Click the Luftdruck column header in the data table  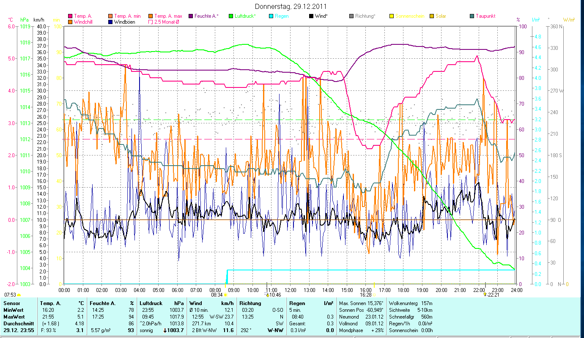[151, 303]
